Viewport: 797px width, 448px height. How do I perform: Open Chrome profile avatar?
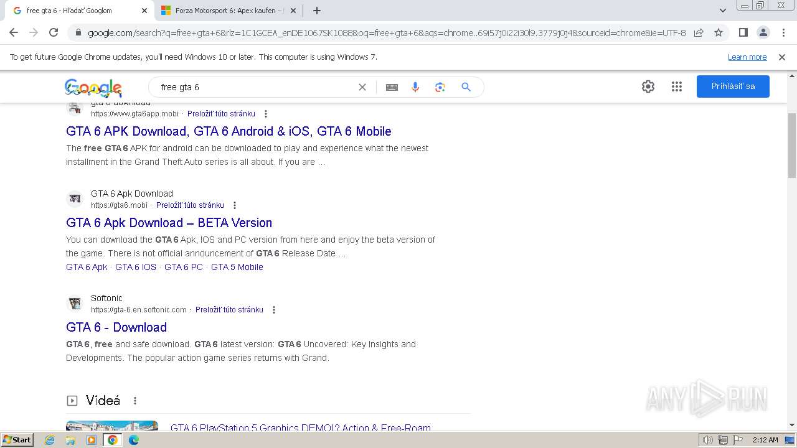click(x=763, y=32)
